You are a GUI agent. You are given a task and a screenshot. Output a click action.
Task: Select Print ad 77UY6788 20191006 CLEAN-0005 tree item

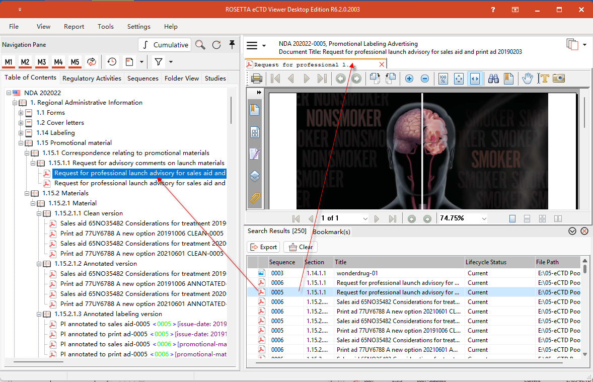click(142, 234)
